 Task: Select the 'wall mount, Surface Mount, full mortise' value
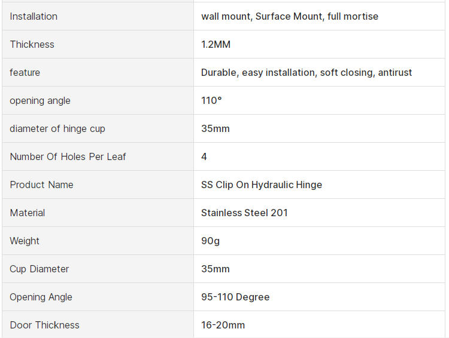coord(290,16)
